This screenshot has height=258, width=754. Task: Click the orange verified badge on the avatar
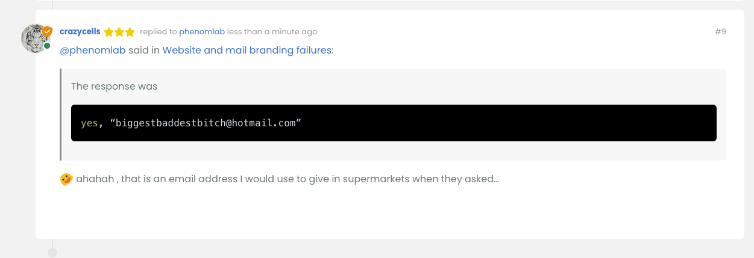[47, 31]
